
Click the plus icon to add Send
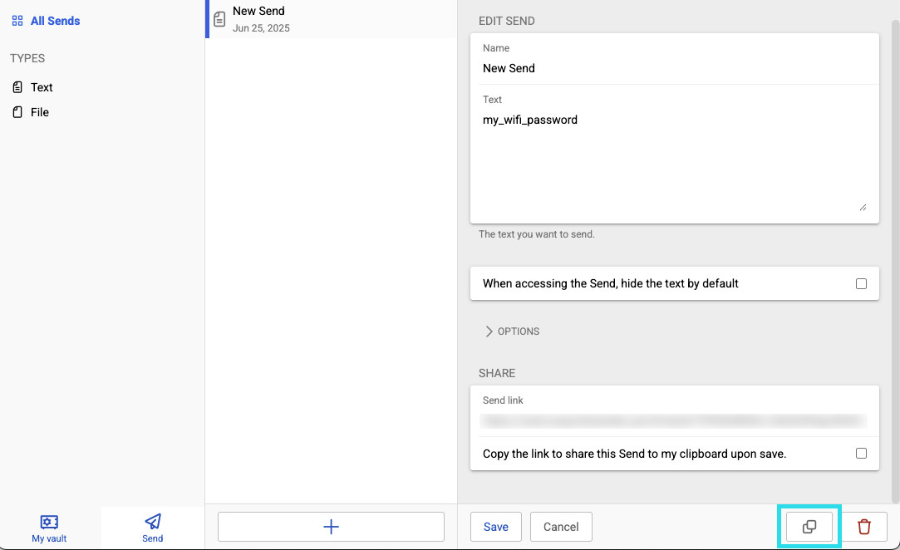(331, 527)
